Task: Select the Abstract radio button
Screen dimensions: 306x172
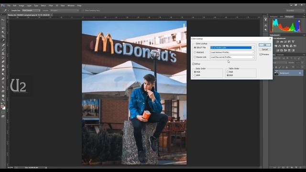Action: (195, 52)
